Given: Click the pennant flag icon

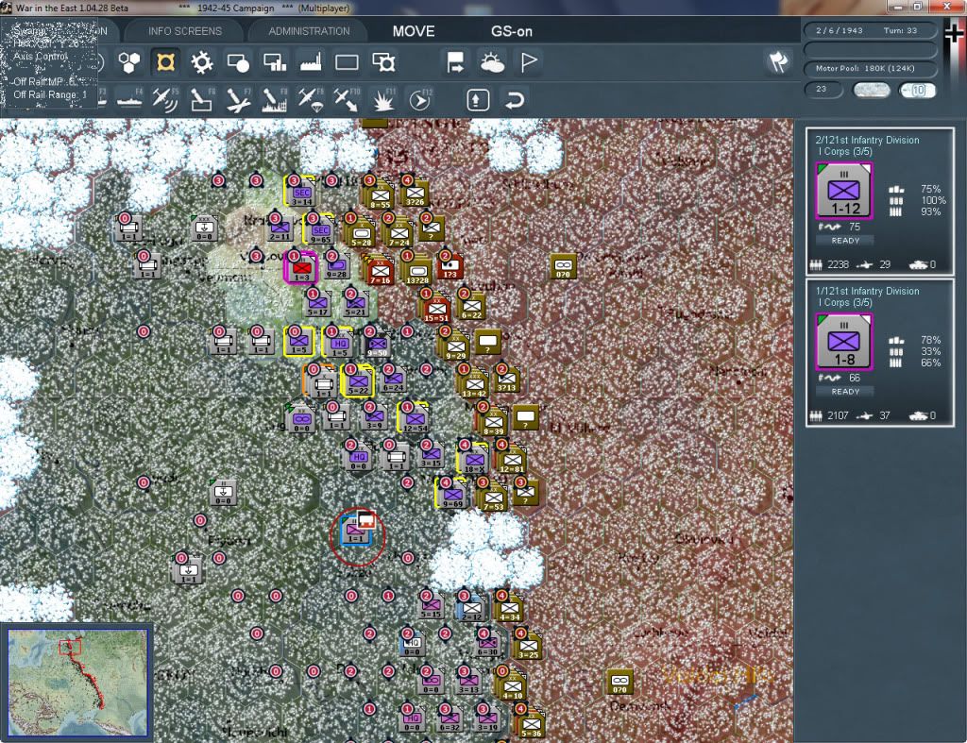Looking at the screenshot, I should 529,62.
